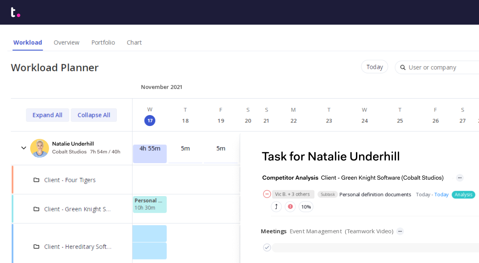Open the Personal definition documents subtask link
This screenshot has height=263, width=479.
click(375, 195)
